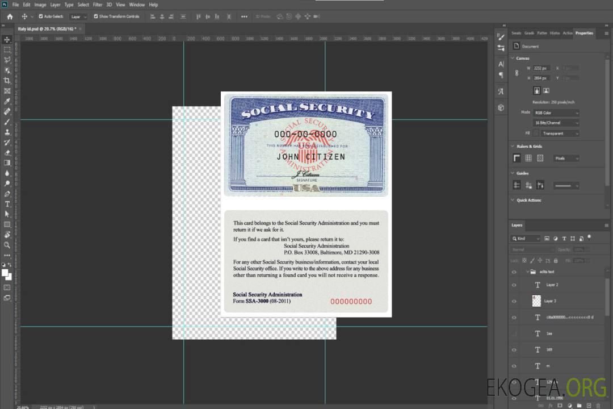613x409 pixels.
Task: Collapse the 'edita text' group arrow
Action: 527,272
